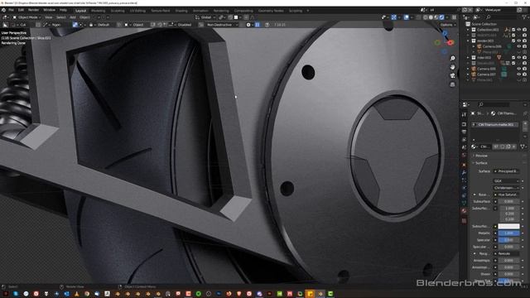The height and width of the screenshot is (298, 530).
Task: Open the GGX distribution dropdown
Action: tap(506, 181)
